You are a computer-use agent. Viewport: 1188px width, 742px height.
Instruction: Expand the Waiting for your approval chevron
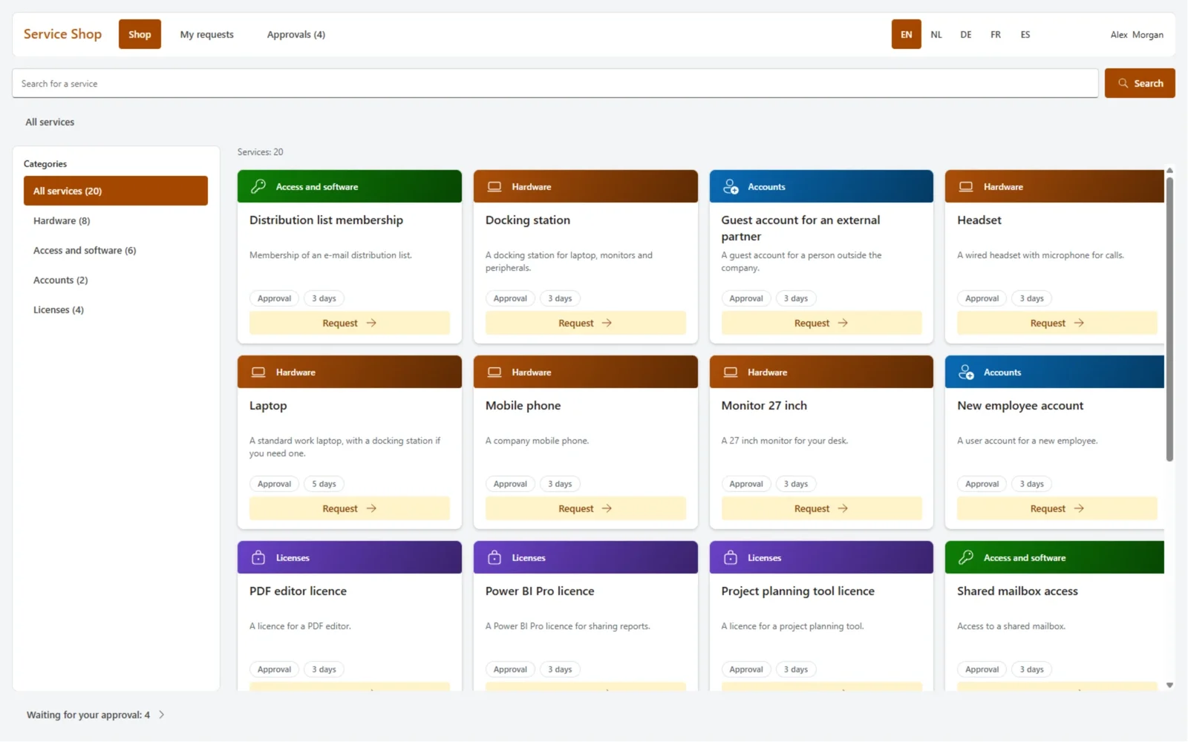coord(162,715)
